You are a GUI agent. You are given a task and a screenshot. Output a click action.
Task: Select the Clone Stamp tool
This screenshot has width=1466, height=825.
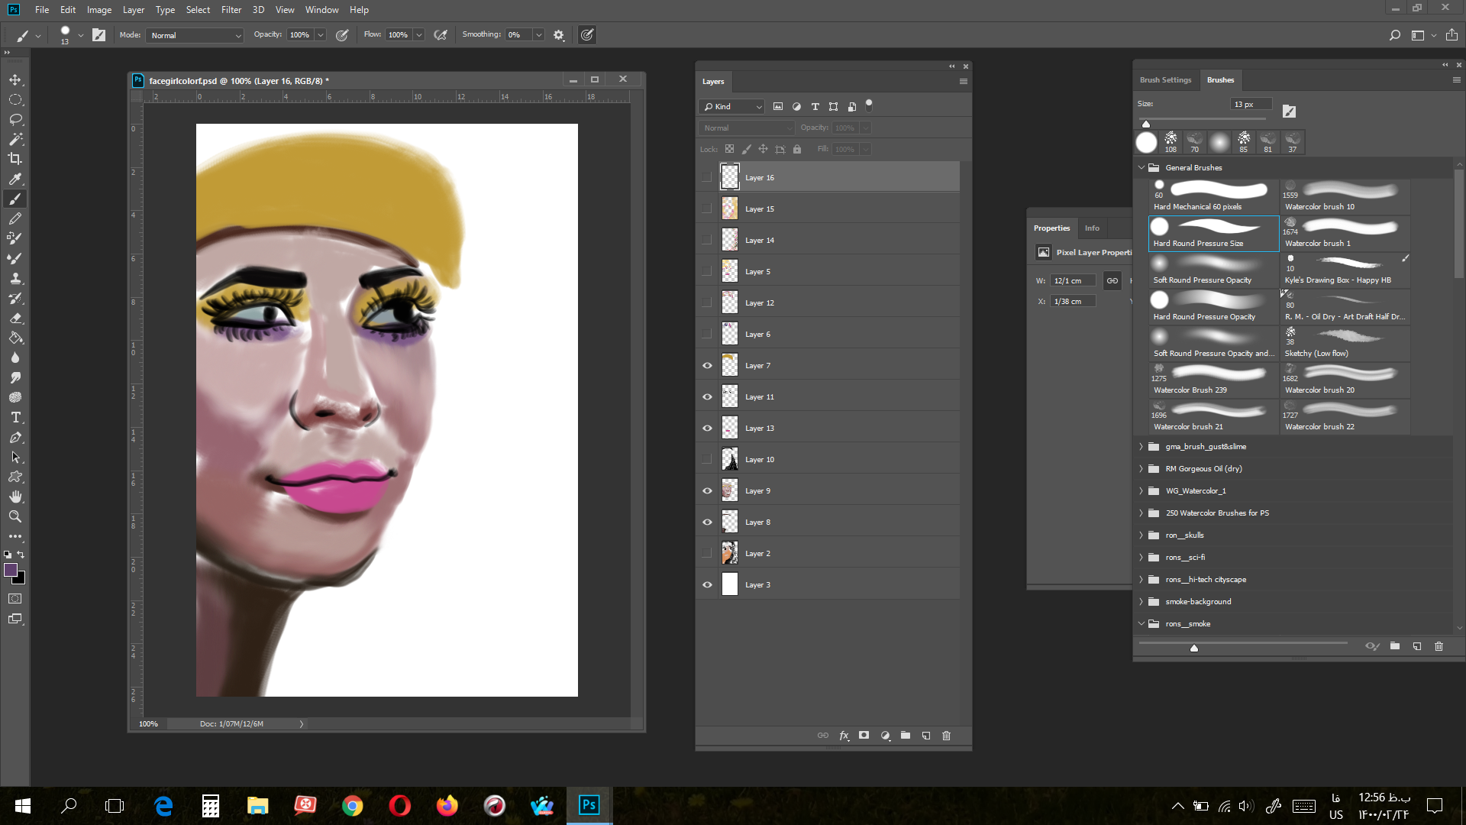click(x=15, y=278)
